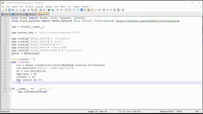Click the New file toolbar icon
Image resolution: width=203 pixels, height=114 pixels.
point(2,10)
